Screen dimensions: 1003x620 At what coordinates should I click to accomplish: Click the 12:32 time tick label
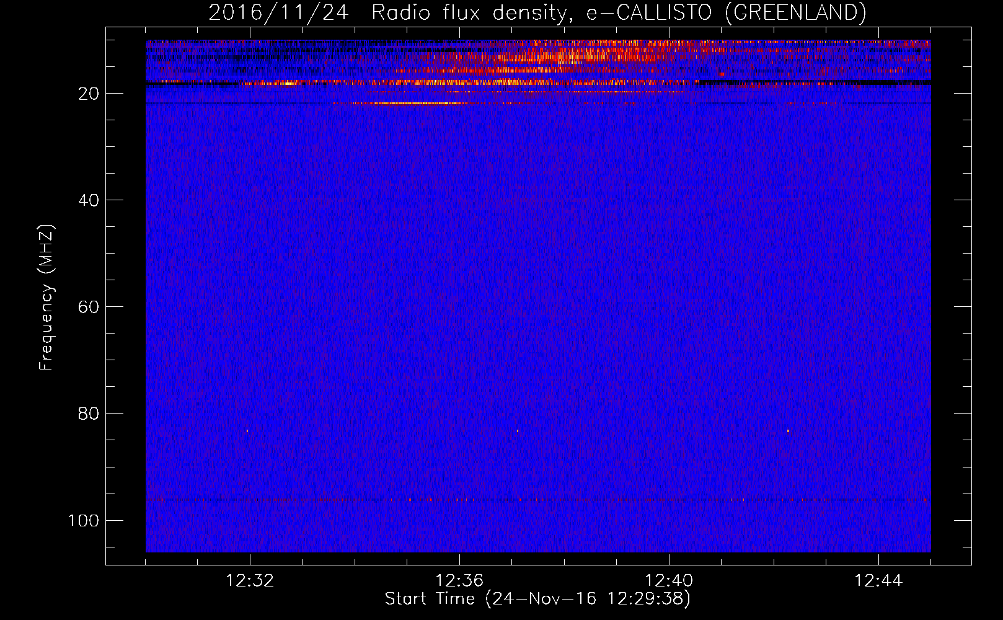tap(250, 581)
